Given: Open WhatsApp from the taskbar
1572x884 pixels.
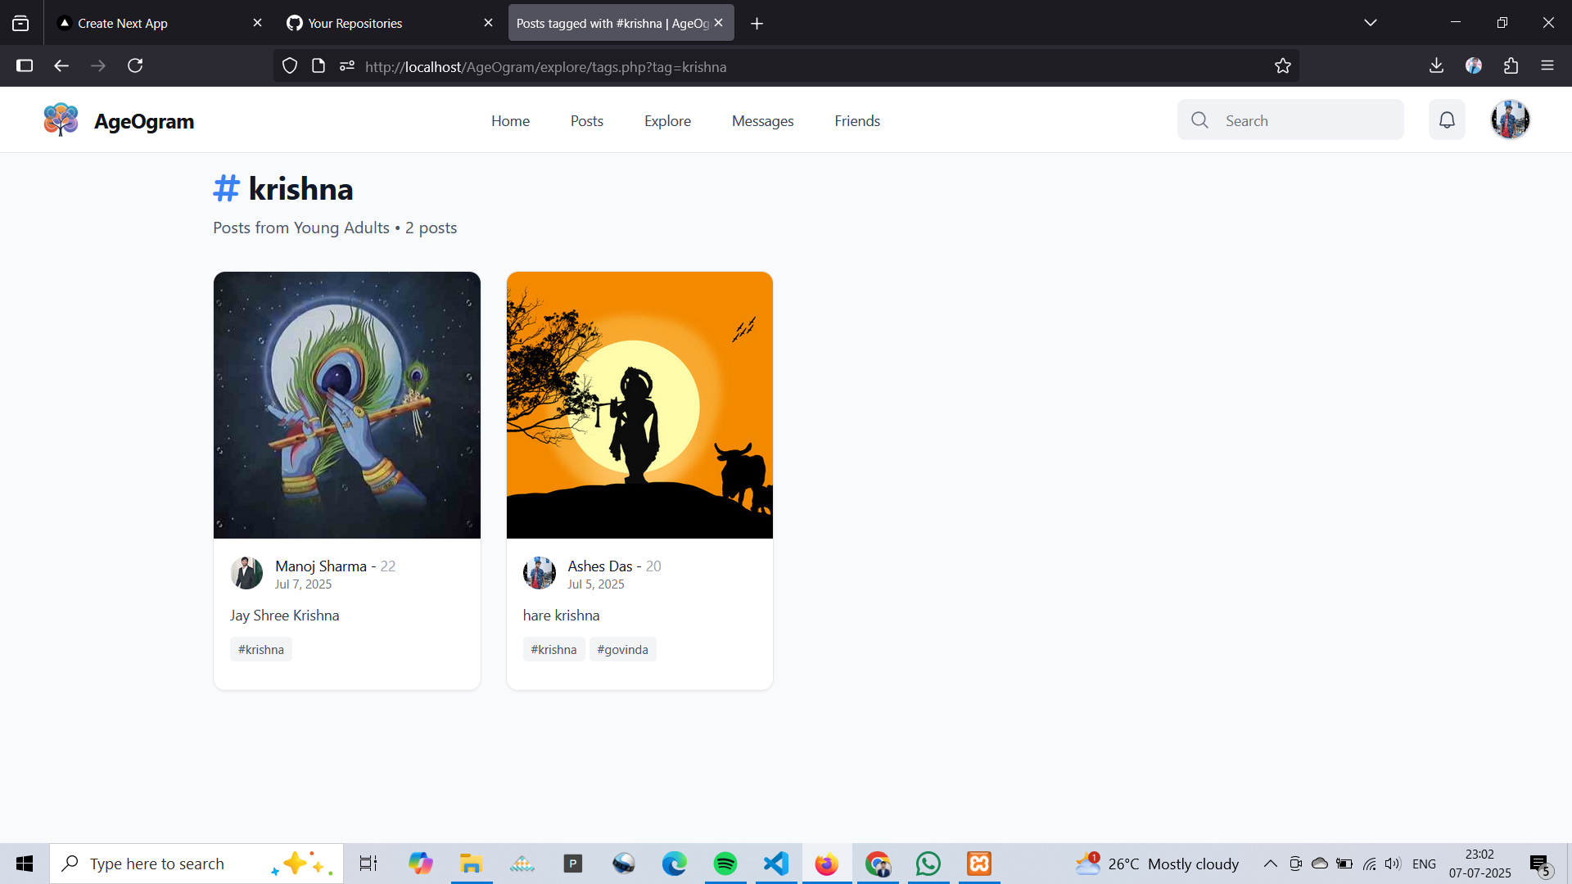Looking at the screenshot, I should pyautogui.click(x=928, y=864).
